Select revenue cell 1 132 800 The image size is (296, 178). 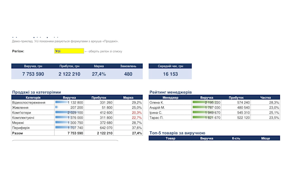click(x=69, y=103)
